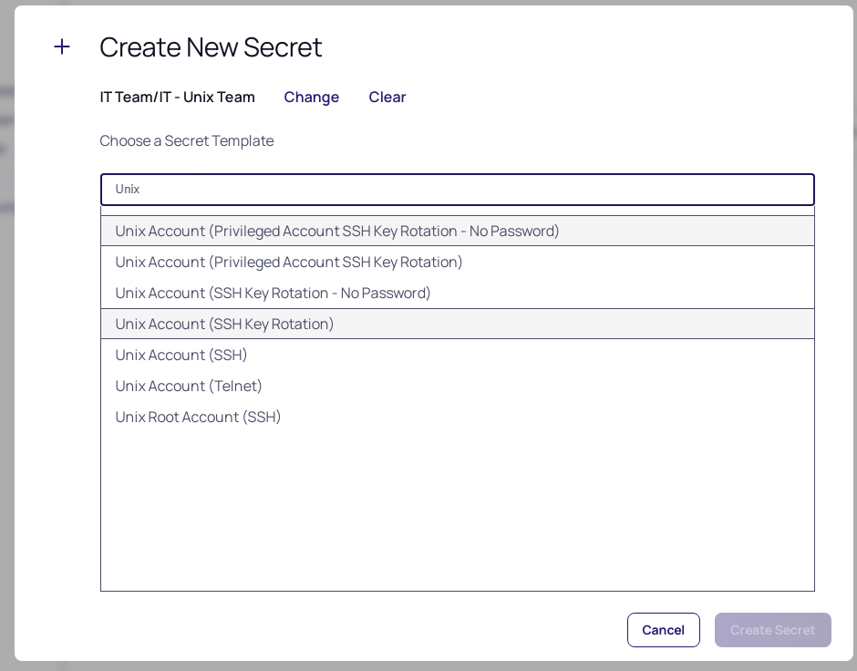This screenshot has width=857, height=671.
Task: Choose the Unix Account (SSH) template
Action: click(x=181, y=355)
